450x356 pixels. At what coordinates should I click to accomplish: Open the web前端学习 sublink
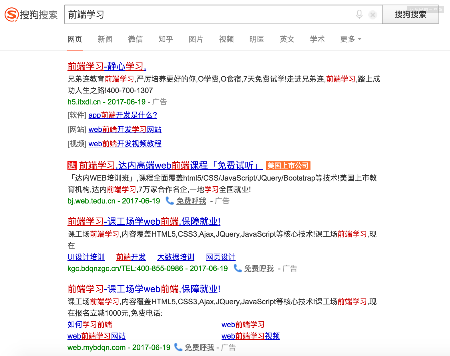coord(243,325)
